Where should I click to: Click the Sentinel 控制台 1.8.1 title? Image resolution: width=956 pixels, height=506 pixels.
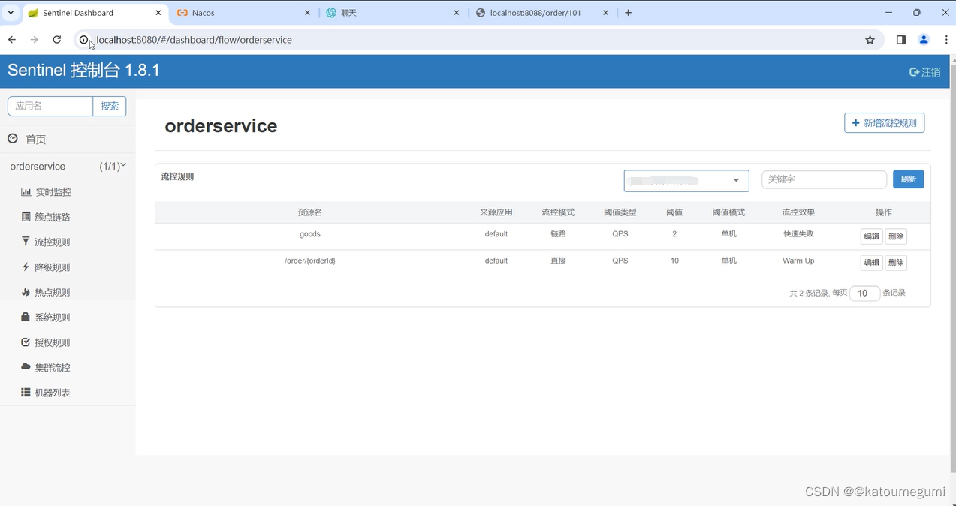pos(83,71)
